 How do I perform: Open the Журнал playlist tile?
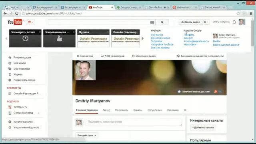[x=93, y=38]
